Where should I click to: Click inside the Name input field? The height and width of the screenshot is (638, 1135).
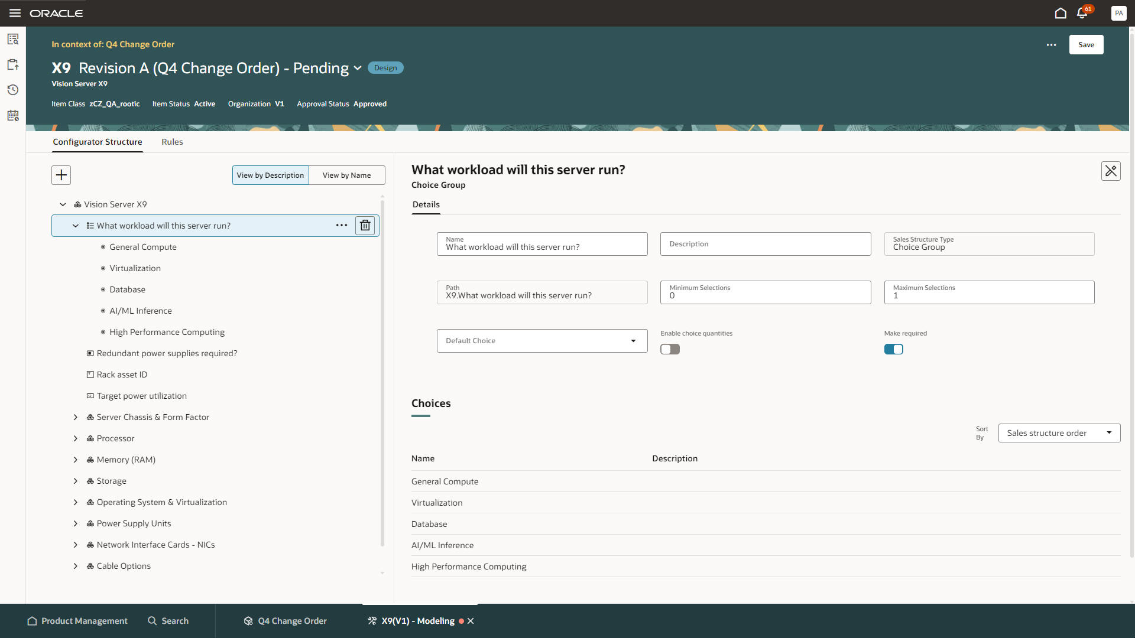click(x=542, y=244)
